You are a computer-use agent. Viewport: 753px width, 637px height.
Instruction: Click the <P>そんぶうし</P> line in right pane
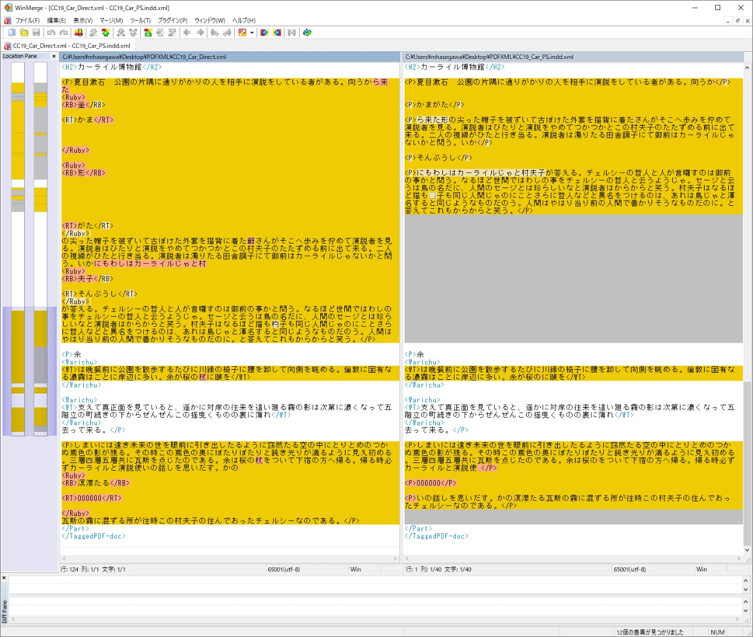[438, 158]
